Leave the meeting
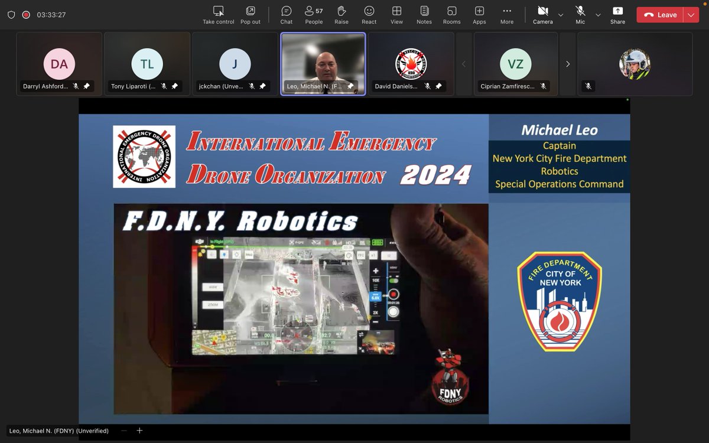This screenshot has height=443, width=709. [x=660, y=15]
